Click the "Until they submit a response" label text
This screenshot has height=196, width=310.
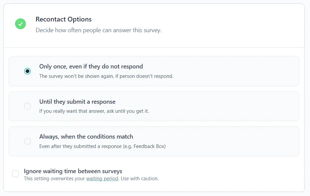pyautogui.click(x=77, y=102)
